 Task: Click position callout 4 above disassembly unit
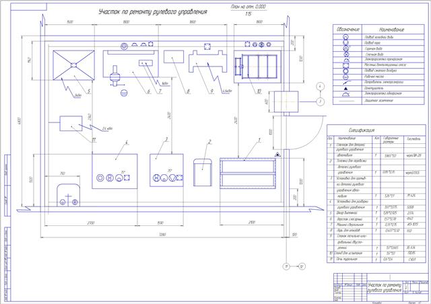[126, 142]
